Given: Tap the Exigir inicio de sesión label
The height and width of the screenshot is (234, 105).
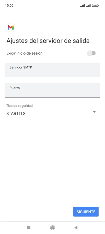Looking at the screenshot, I should (x=25, y=53).
